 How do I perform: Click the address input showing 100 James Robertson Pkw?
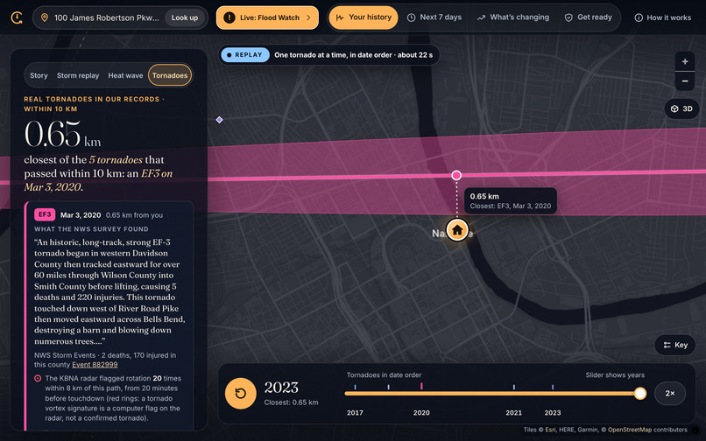[106, 17]
